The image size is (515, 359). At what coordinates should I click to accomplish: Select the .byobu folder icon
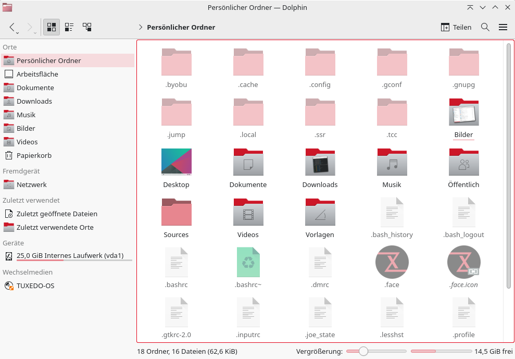click(x=177, y=62)
